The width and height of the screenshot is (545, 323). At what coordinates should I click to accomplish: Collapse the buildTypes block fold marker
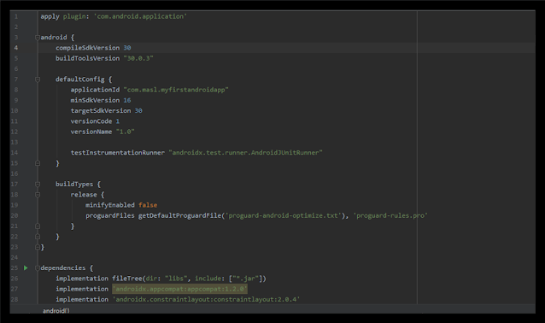[38, 184]
